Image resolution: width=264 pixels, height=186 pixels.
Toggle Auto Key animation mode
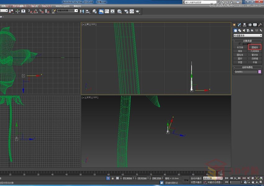coord(196,178)
